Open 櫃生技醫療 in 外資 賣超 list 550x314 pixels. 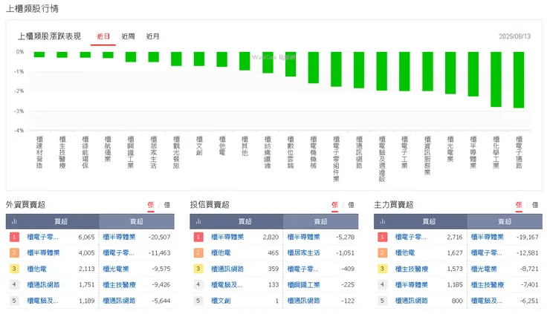click(x=119, y=285)
